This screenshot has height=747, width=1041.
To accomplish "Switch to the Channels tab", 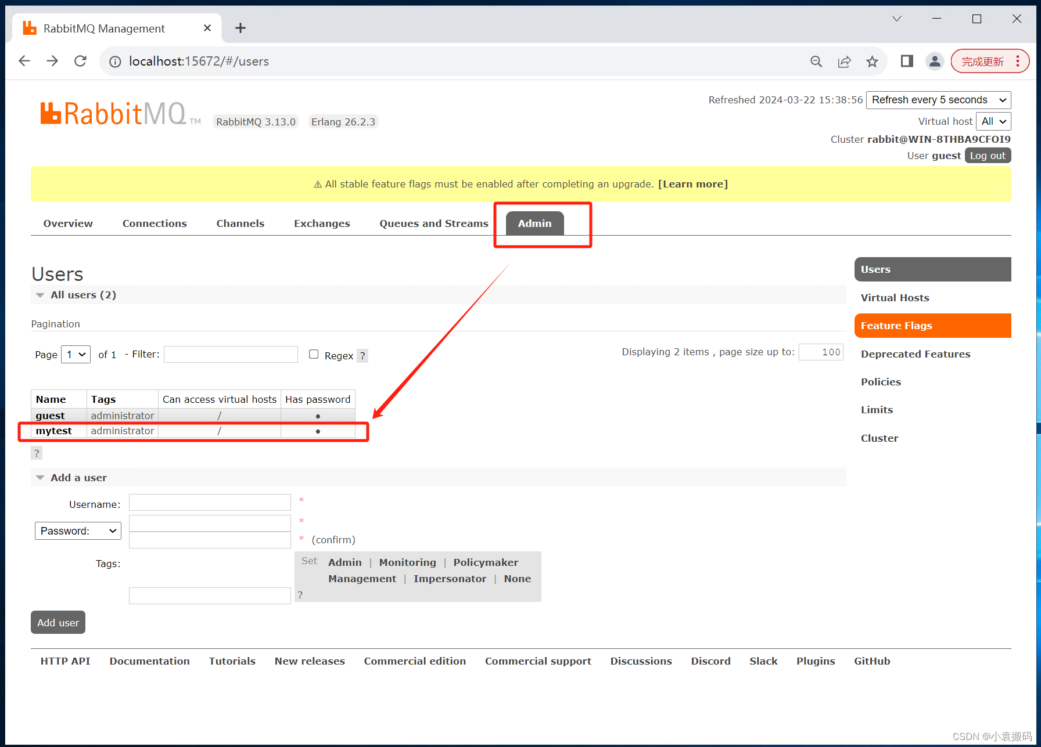I will coord(240,223).
